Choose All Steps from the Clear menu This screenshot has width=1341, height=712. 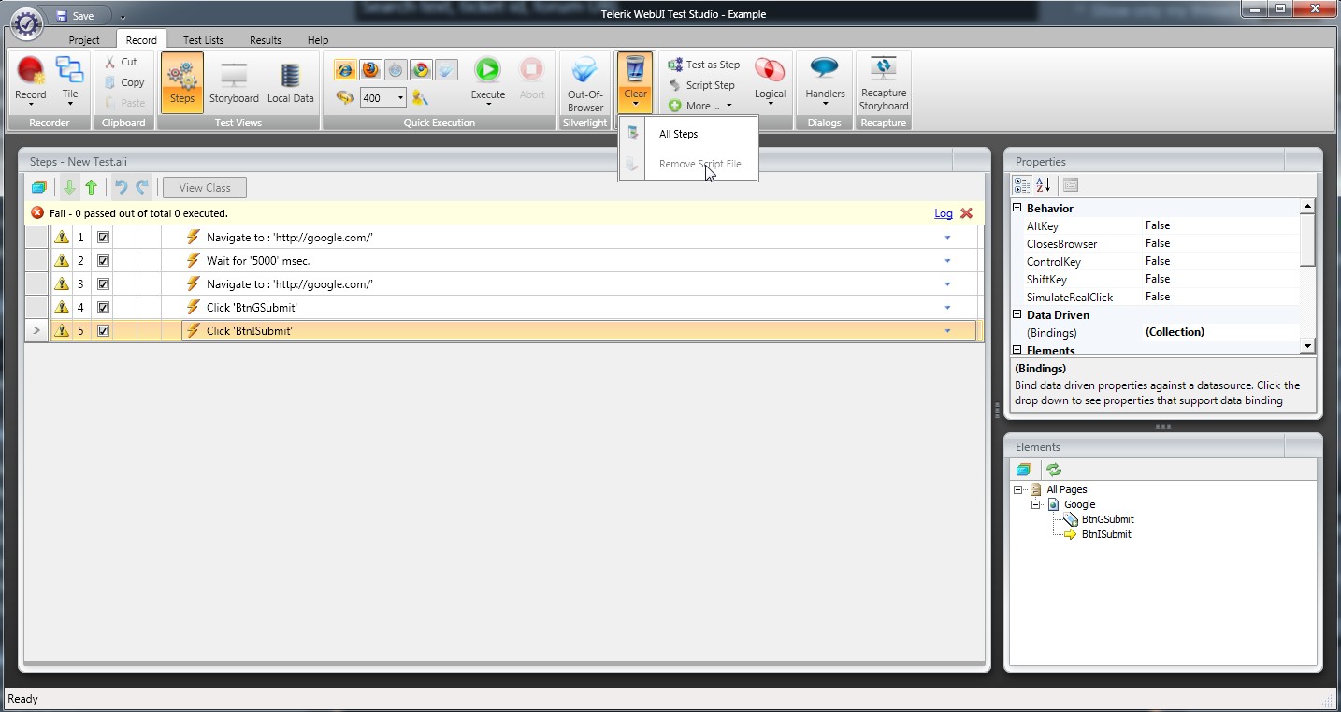pos(687,134)
